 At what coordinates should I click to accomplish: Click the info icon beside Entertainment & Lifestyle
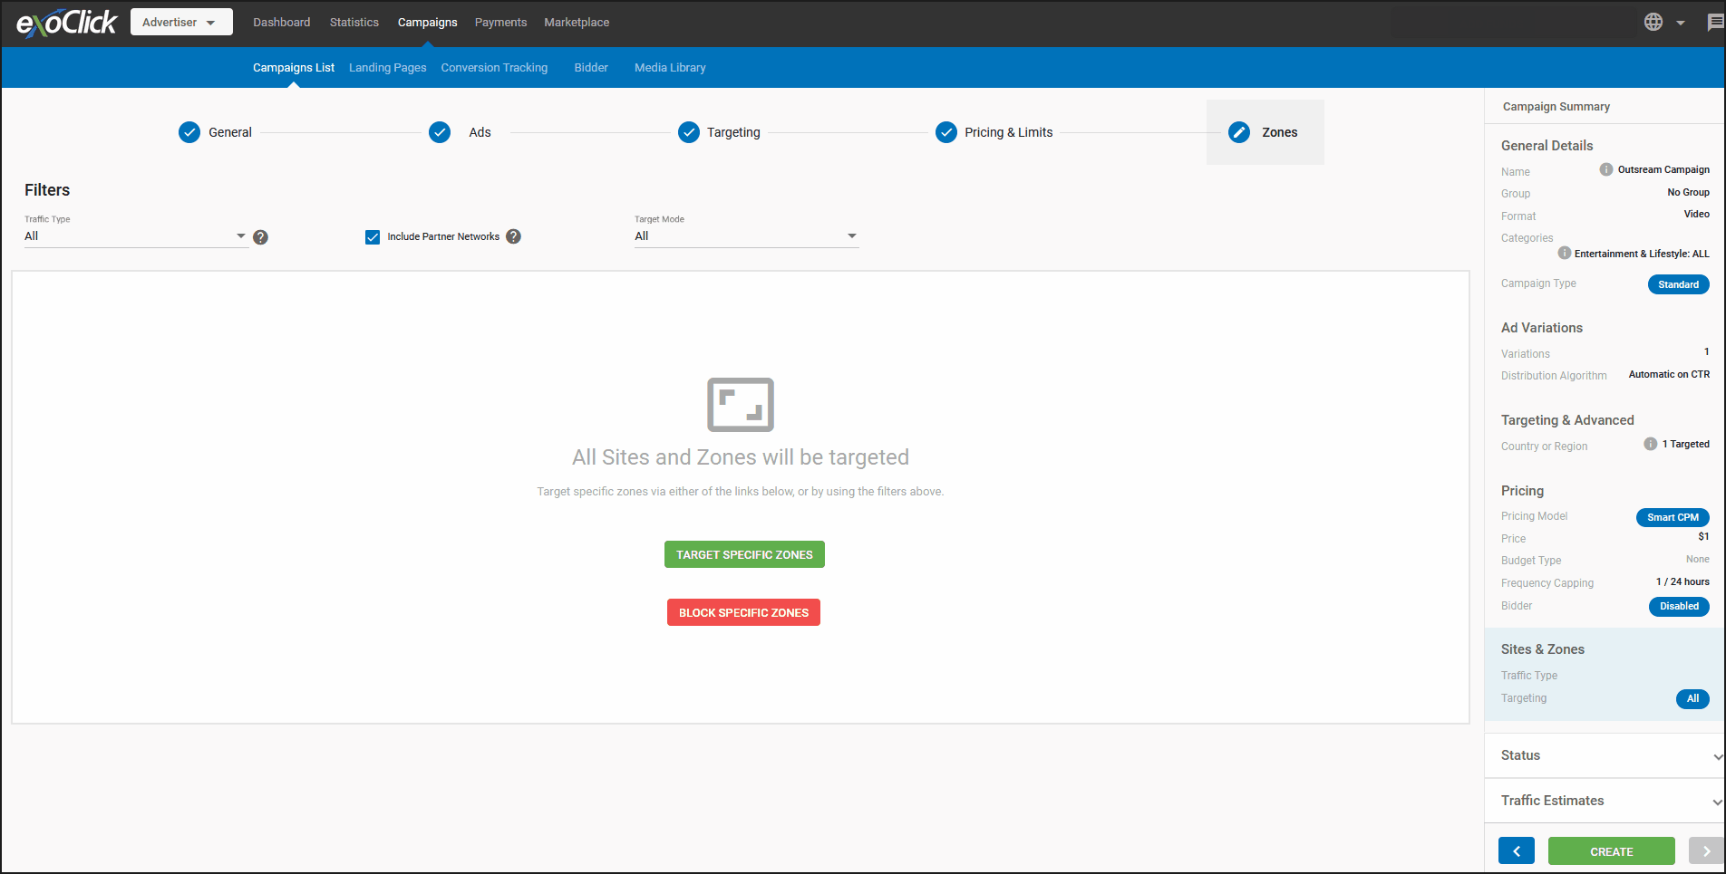coord(1565,253)
